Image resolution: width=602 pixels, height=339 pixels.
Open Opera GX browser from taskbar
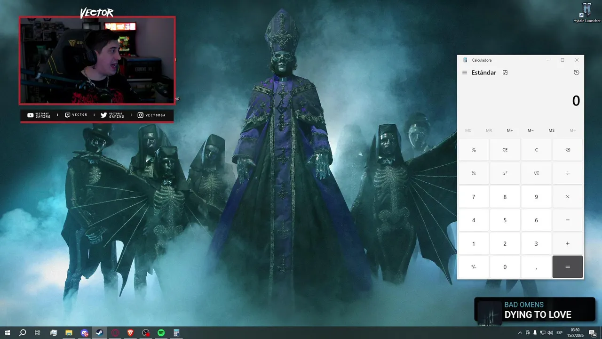115,333
